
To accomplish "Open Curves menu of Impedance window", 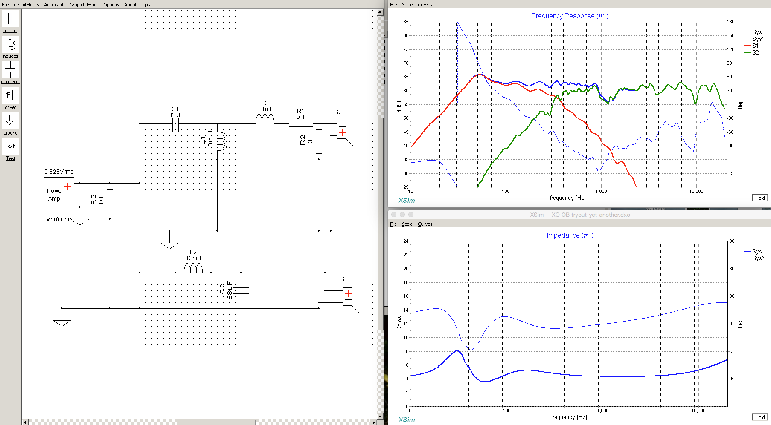I will click(425, 224).
